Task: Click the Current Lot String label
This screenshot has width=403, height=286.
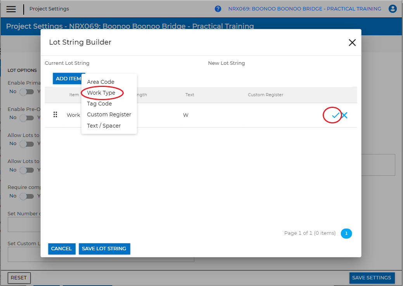Action: coord(67,63)
